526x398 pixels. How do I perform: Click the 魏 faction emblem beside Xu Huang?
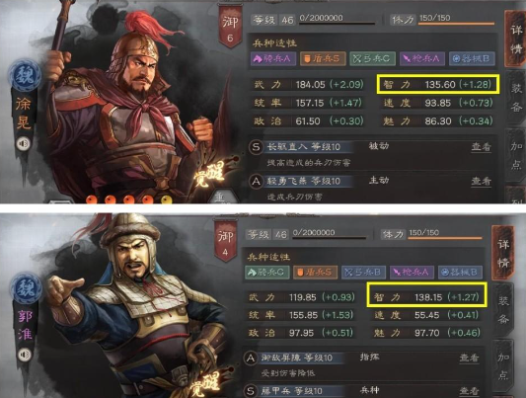(25, 75)
